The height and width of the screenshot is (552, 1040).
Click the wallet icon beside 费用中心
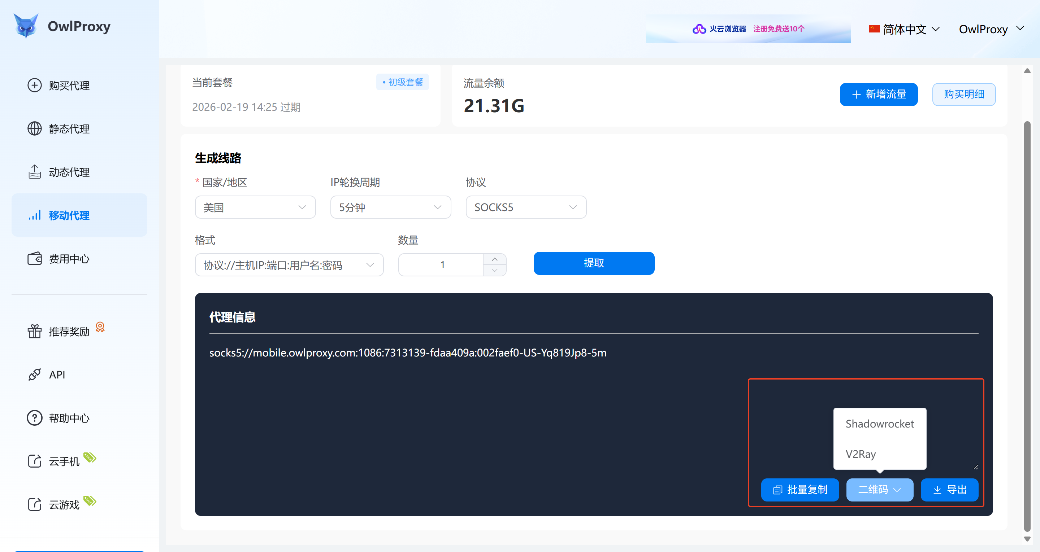[34, 259]
